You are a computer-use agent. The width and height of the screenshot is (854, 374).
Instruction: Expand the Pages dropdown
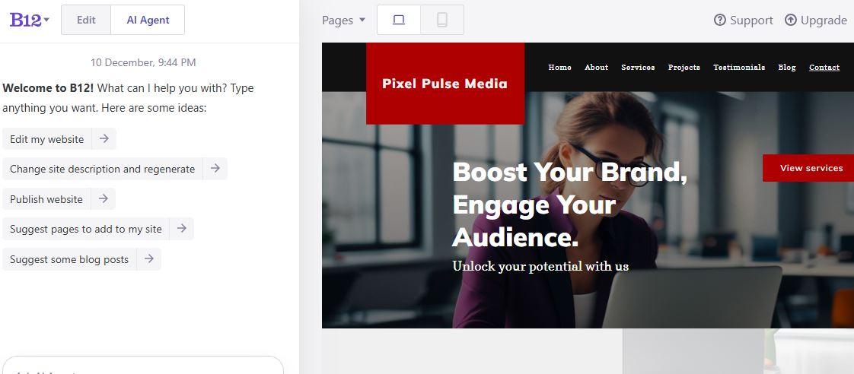point(343,21)
